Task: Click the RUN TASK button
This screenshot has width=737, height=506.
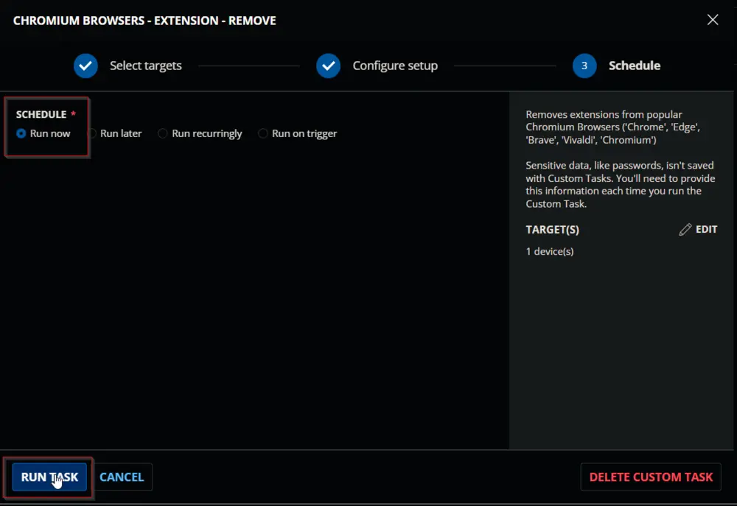Action: (49, 477)
